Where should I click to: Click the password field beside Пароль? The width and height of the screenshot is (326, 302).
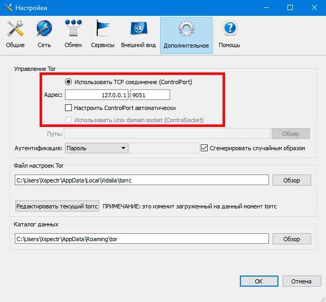164,148
